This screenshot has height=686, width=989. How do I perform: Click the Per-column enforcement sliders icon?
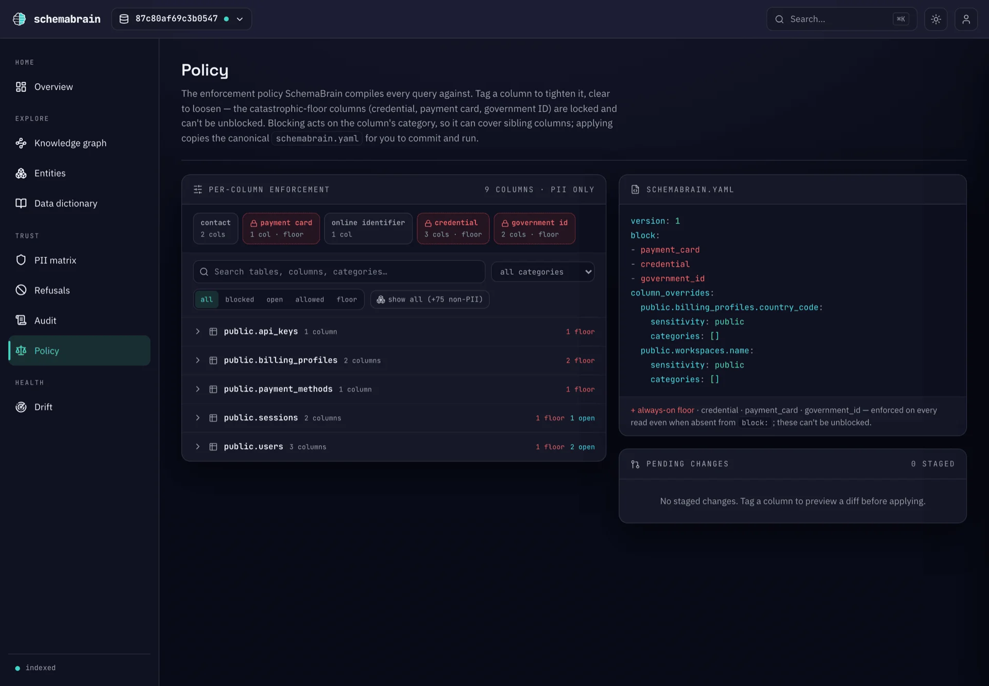(198, 190)
